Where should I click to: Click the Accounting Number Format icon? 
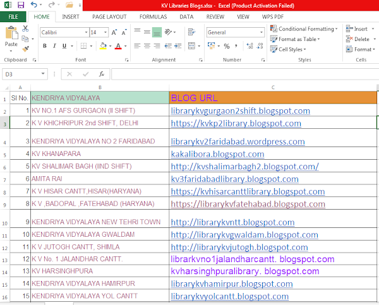[x=211, y=46]
